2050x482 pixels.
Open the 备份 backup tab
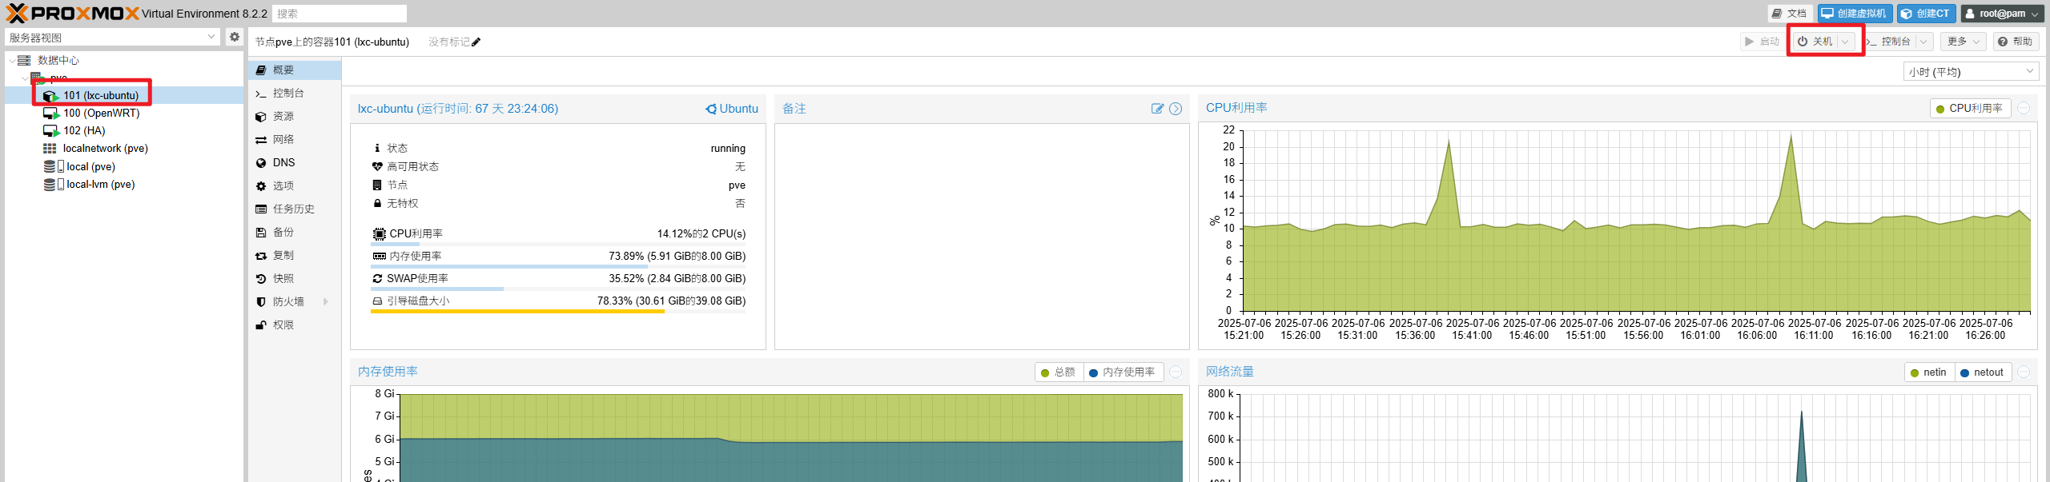coord(283,232)
